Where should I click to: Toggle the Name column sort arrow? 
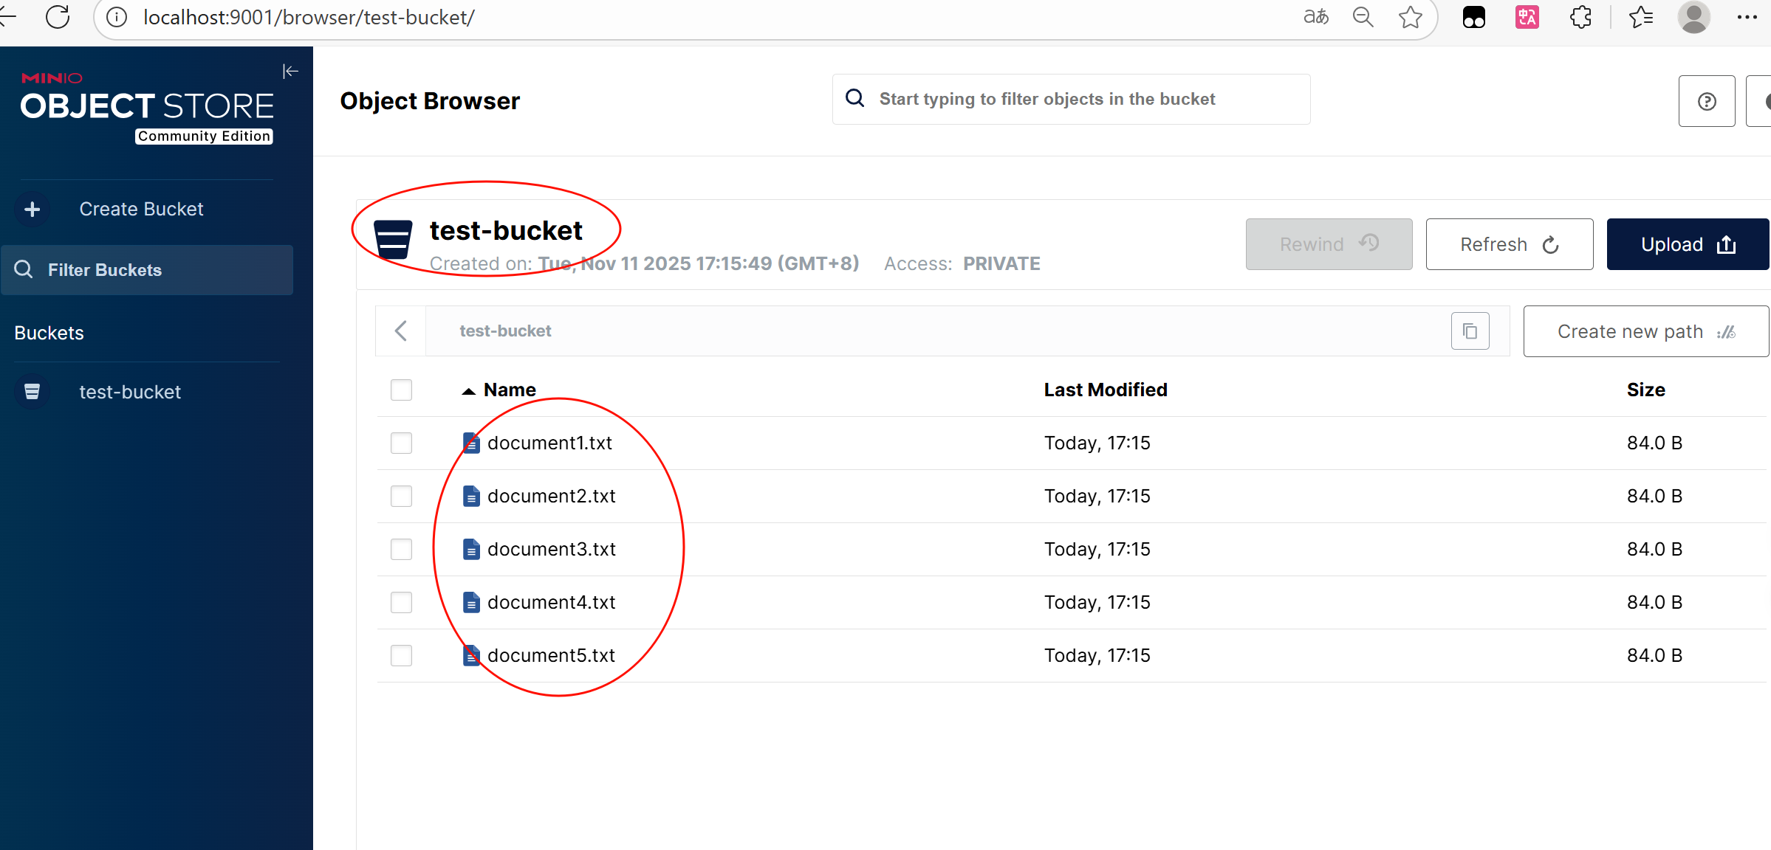coord(468,391)
